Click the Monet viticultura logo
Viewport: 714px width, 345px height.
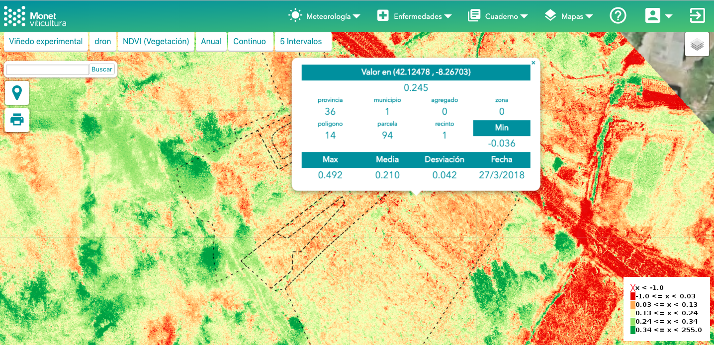pyautogui.click(x=35, y=16)
